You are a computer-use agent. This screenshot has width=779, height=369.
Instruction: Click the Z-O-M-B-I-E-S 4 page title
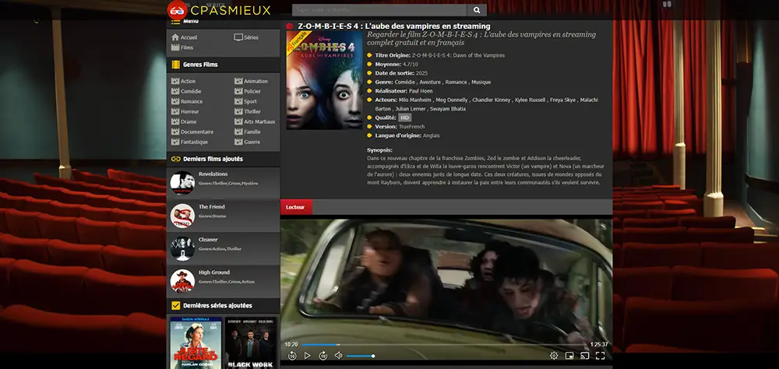[394, 26]
